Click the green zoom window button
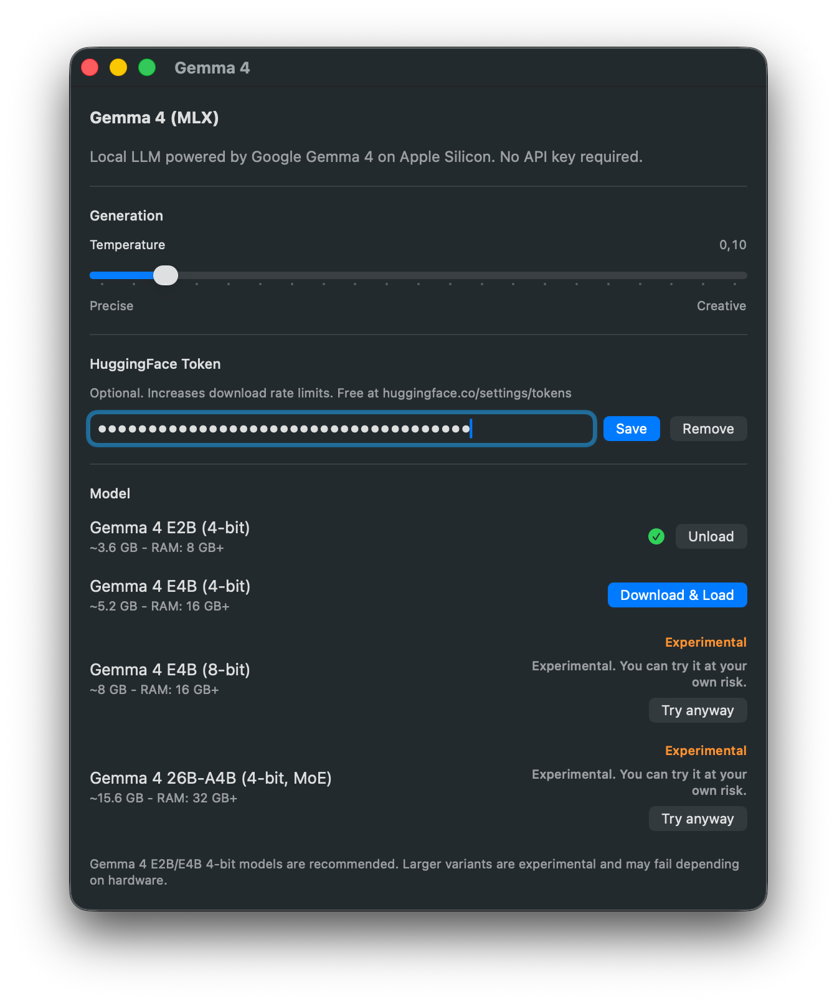This screenshot has width=837, height=1003. coord(147,67)
